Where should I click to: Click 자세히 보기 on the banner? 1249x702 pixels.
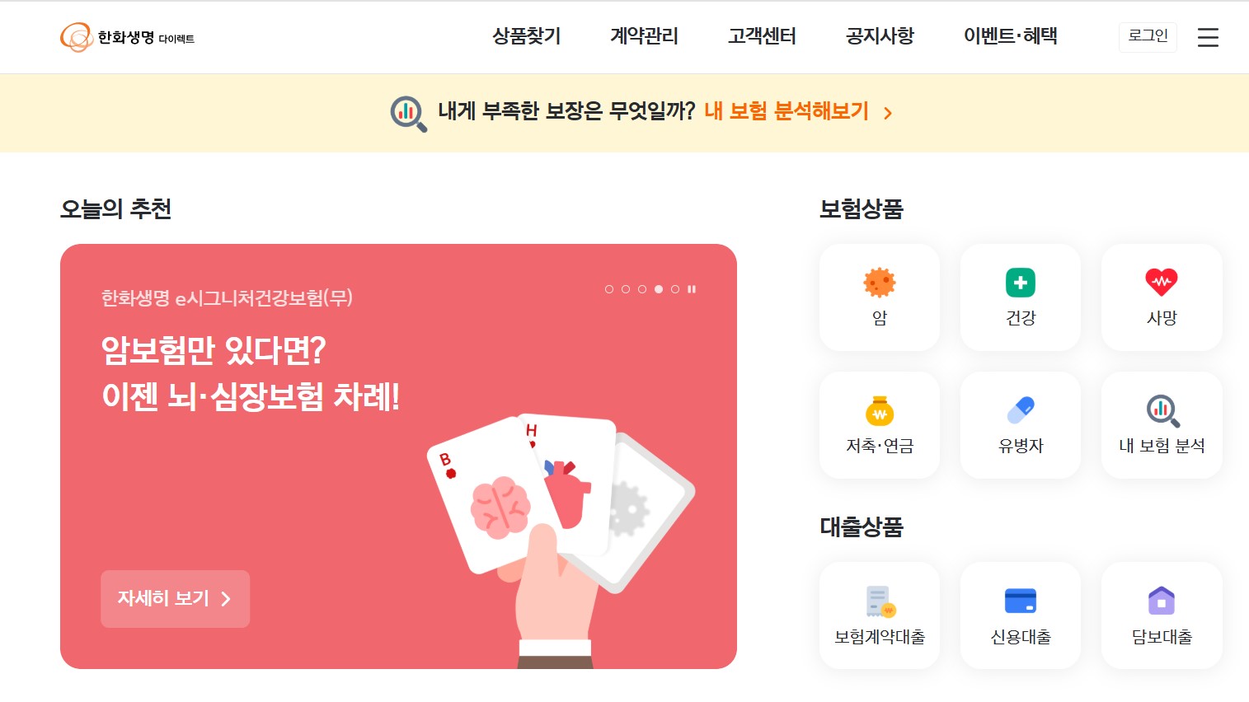(x=175, y=599)
